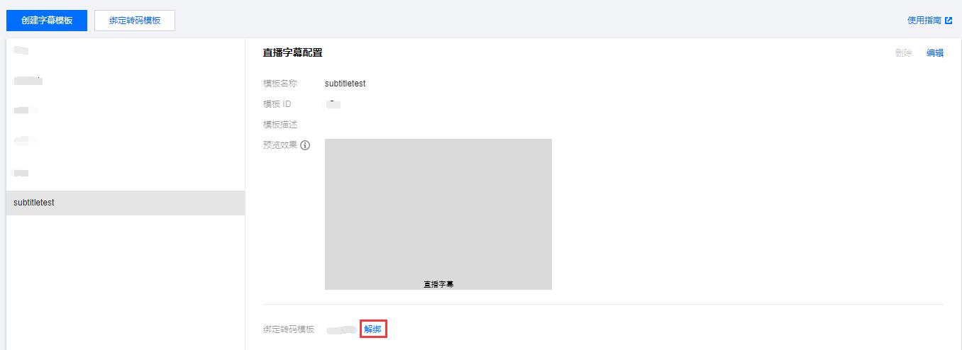Viewport: 962px width, 350px height.
Task: Click the info icon beside 预览效果
Action: pos(305,145)
